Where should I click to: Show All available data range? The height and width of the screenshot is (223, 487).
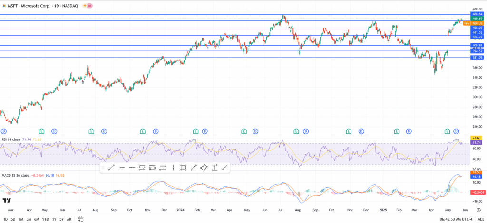click(x=69, y=219)
